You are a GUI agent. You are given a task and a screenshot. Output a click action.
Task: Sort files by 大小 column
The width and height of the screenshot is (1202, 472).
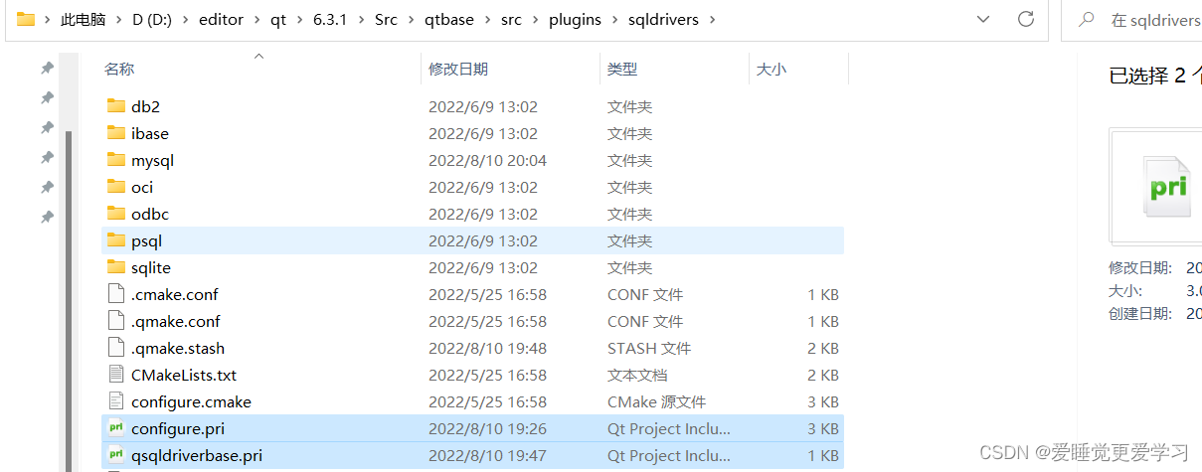click(x=771, y=69)
